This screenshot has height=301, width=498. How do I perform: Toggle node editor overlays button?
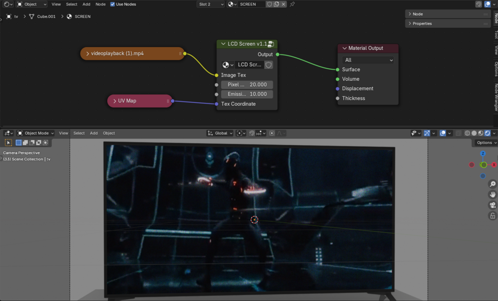pos(487,4)
